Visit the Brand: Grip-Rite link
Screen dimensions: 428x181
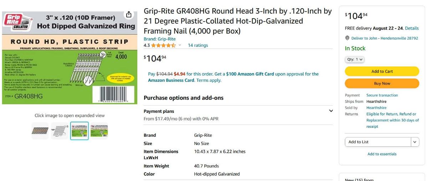tap(159, 39)
